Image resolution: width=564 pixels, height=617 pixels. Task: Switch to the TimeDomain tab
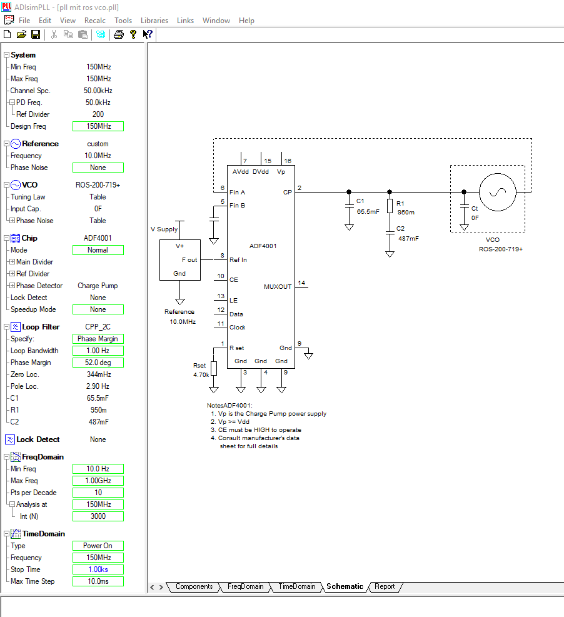pos(297,587)
